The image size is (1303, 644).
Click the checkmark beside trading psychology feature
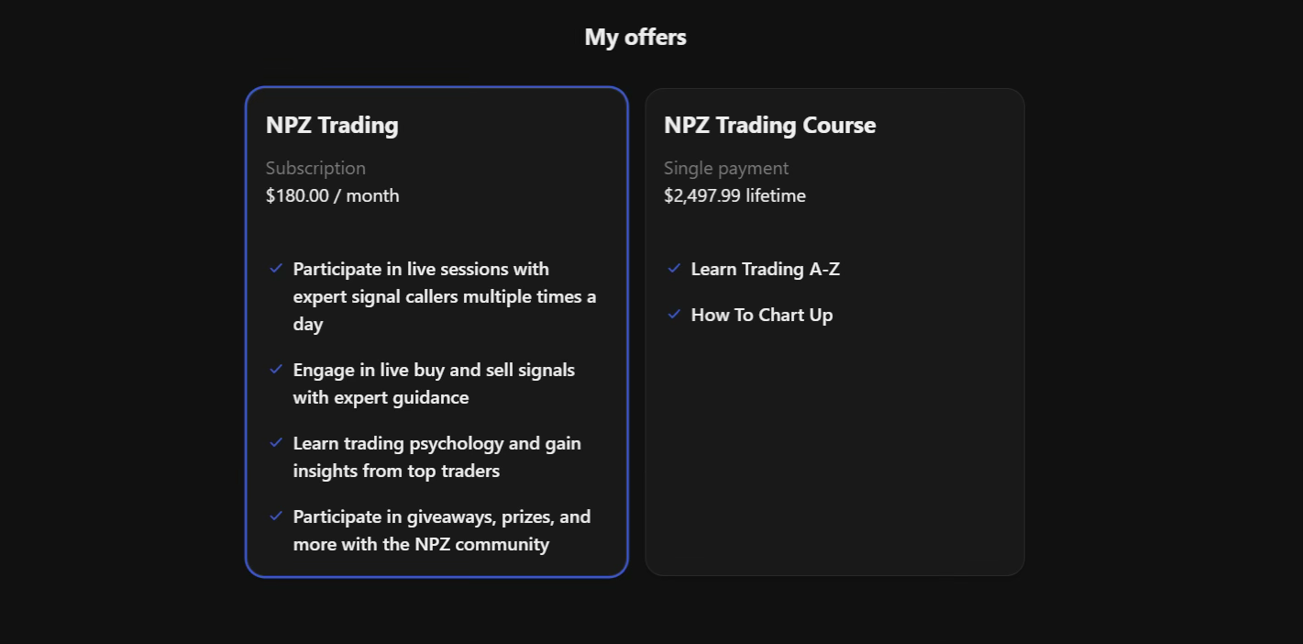(x=276, y=442)
